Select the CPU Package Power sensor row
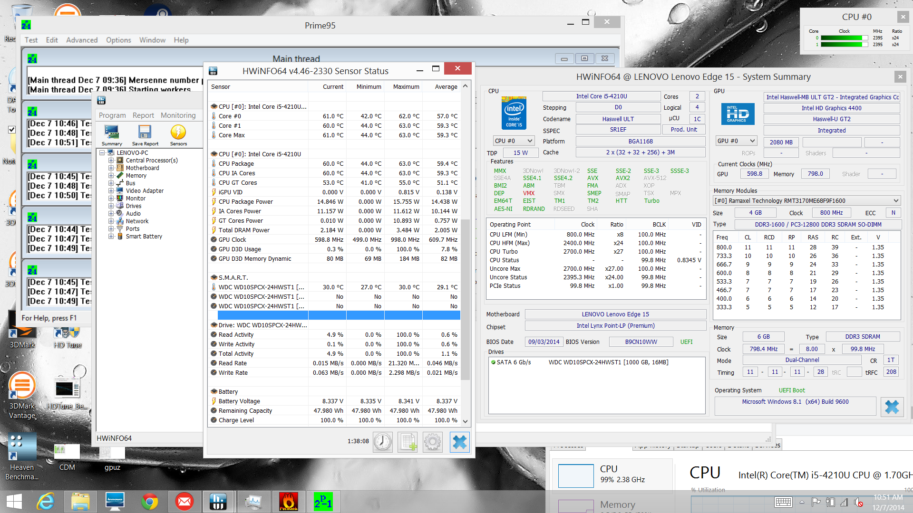Image resolution: width=913 pixels, height=513 pixels. (334, 201)
